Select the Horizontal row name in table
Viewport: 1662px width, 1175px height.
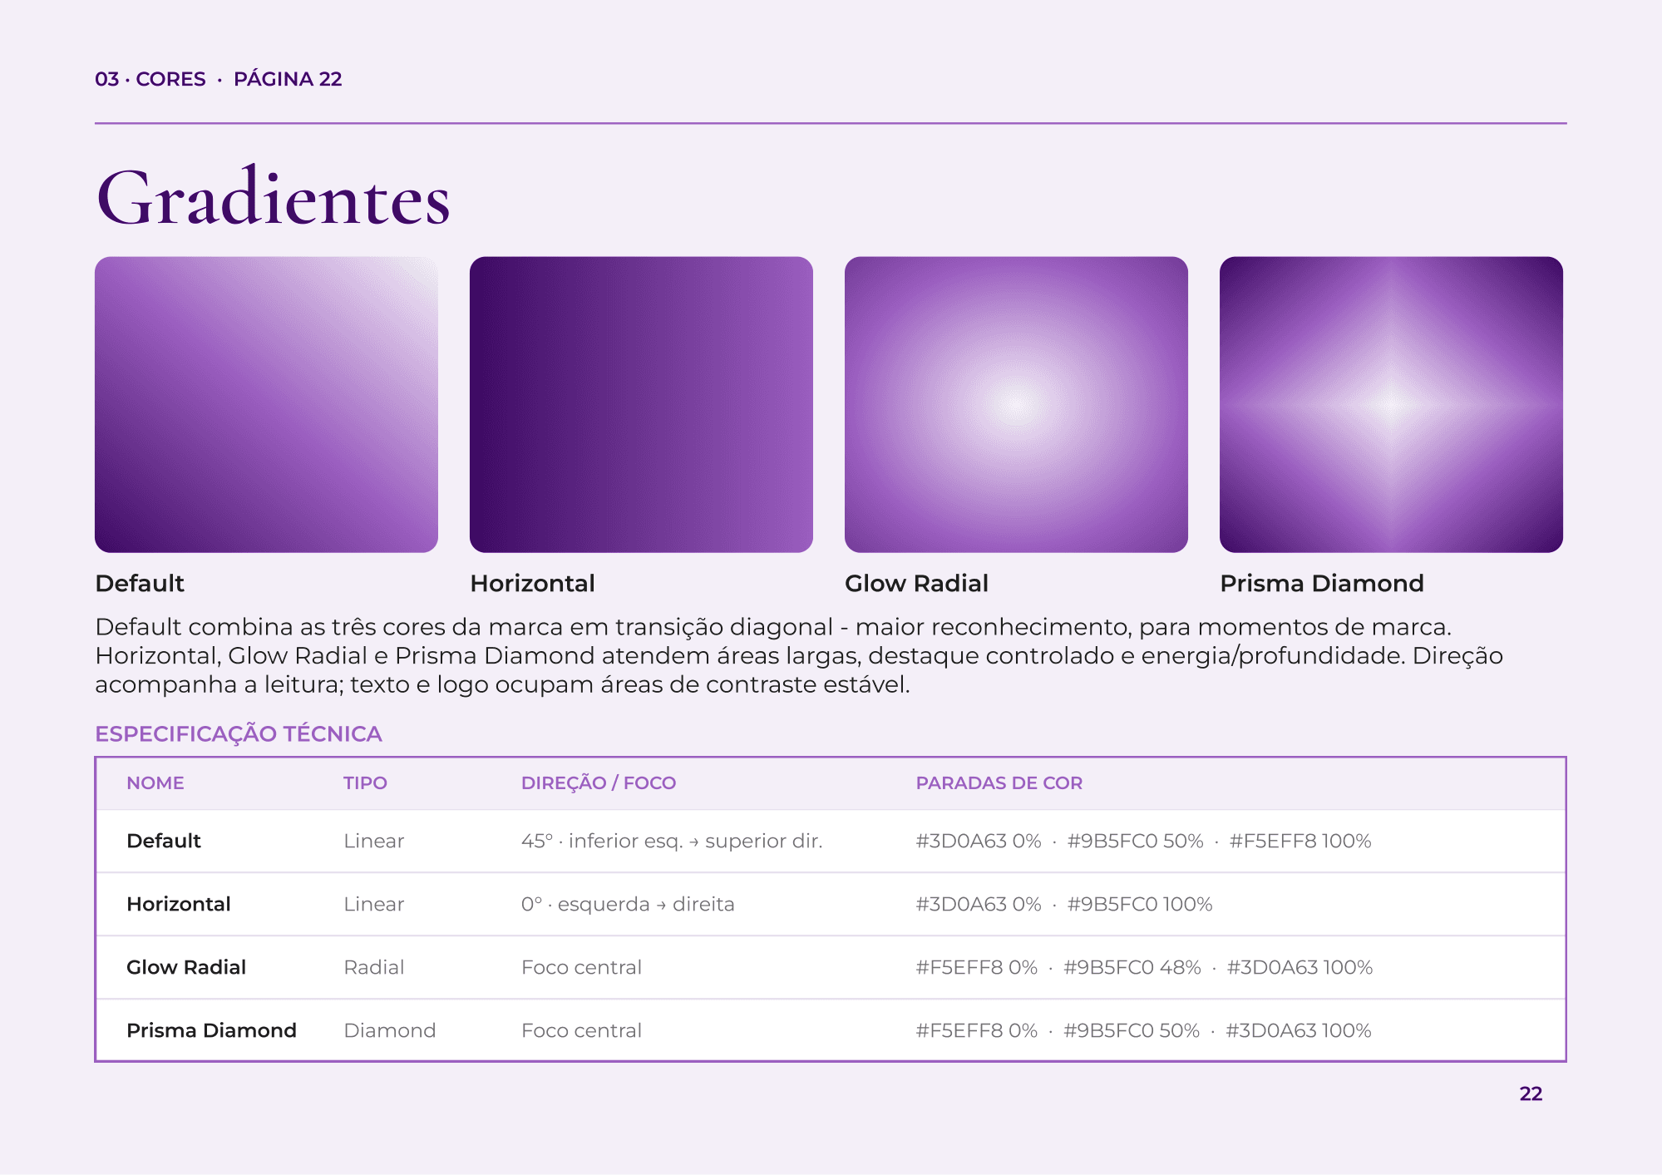coord(179,904)
